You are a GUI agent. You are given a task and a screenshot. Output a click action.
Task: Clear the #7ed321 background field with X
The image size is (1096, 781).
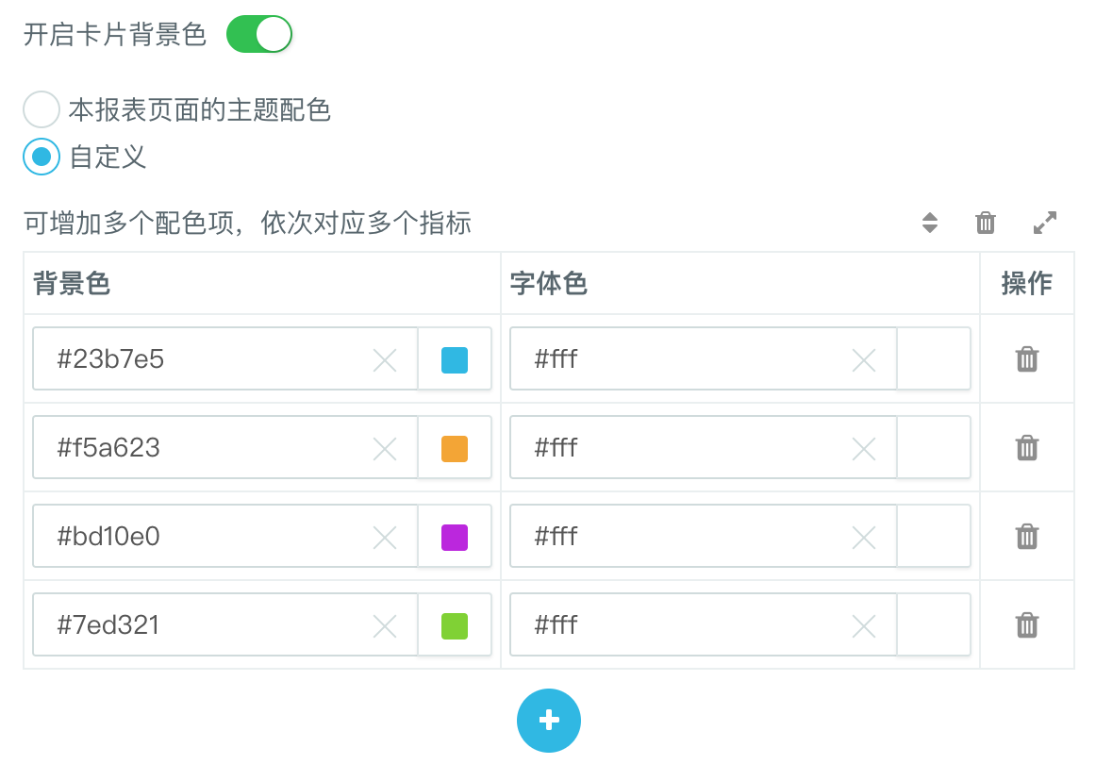click(x=385, y=626)
